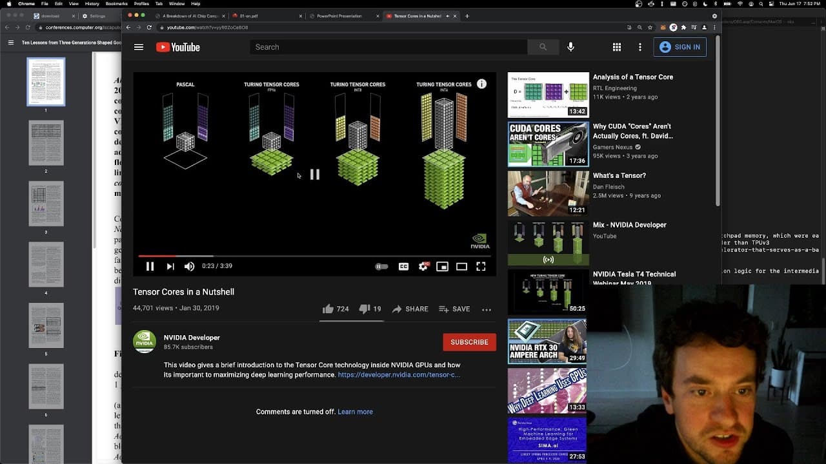
Task: Pause the video with the control-bar button
Action: click(x=150, y=266)
